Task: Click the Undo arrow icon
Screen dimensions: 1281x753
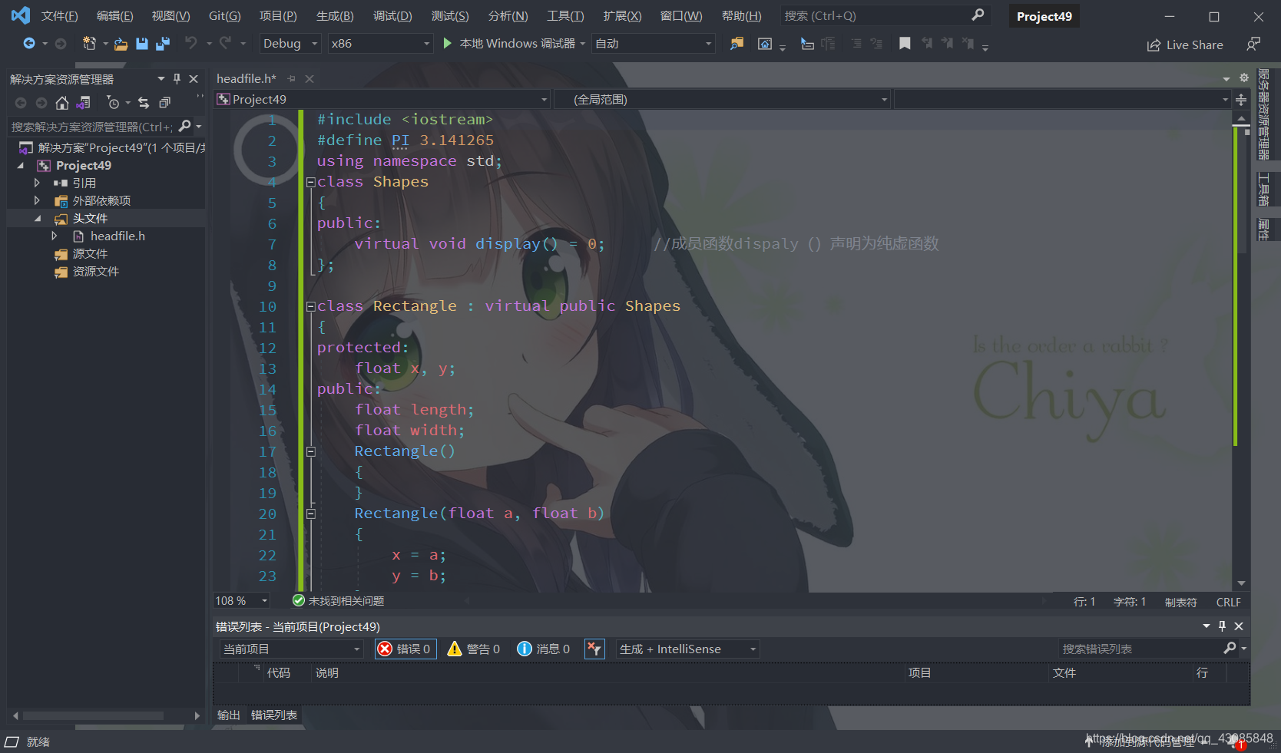Action: [191, 43]
